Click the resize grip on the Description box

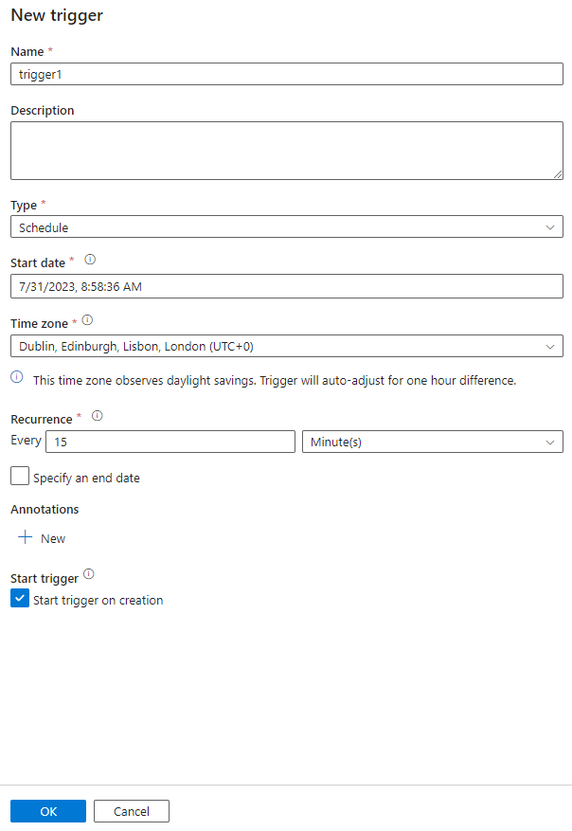pyautogui.click(x=558, y=173)
